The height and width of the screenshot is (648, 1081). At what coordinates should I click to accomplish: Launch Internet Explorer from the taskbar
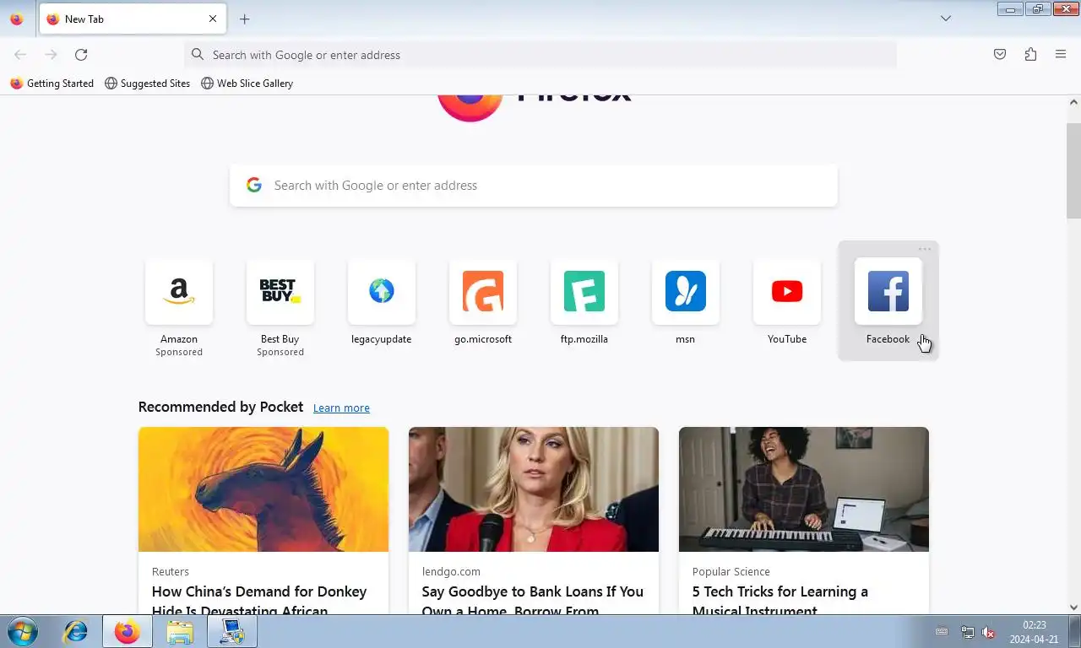pyautogui.click(x=76, y=631)
